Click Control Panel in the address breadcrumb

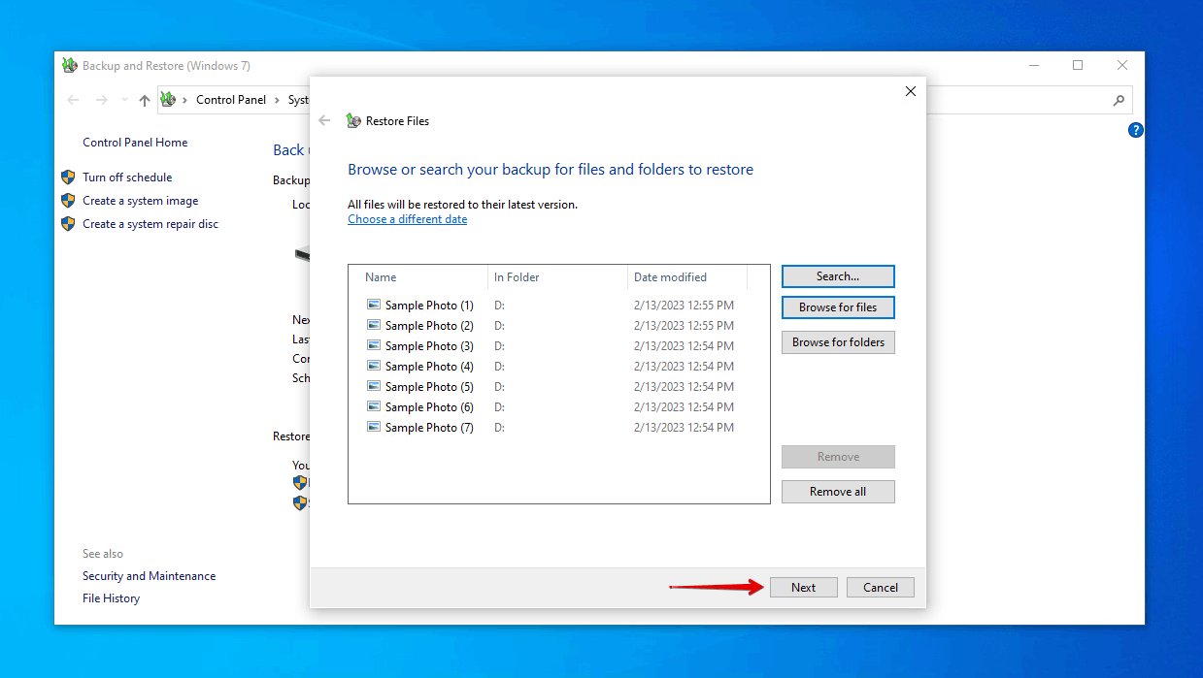[231, 100]
